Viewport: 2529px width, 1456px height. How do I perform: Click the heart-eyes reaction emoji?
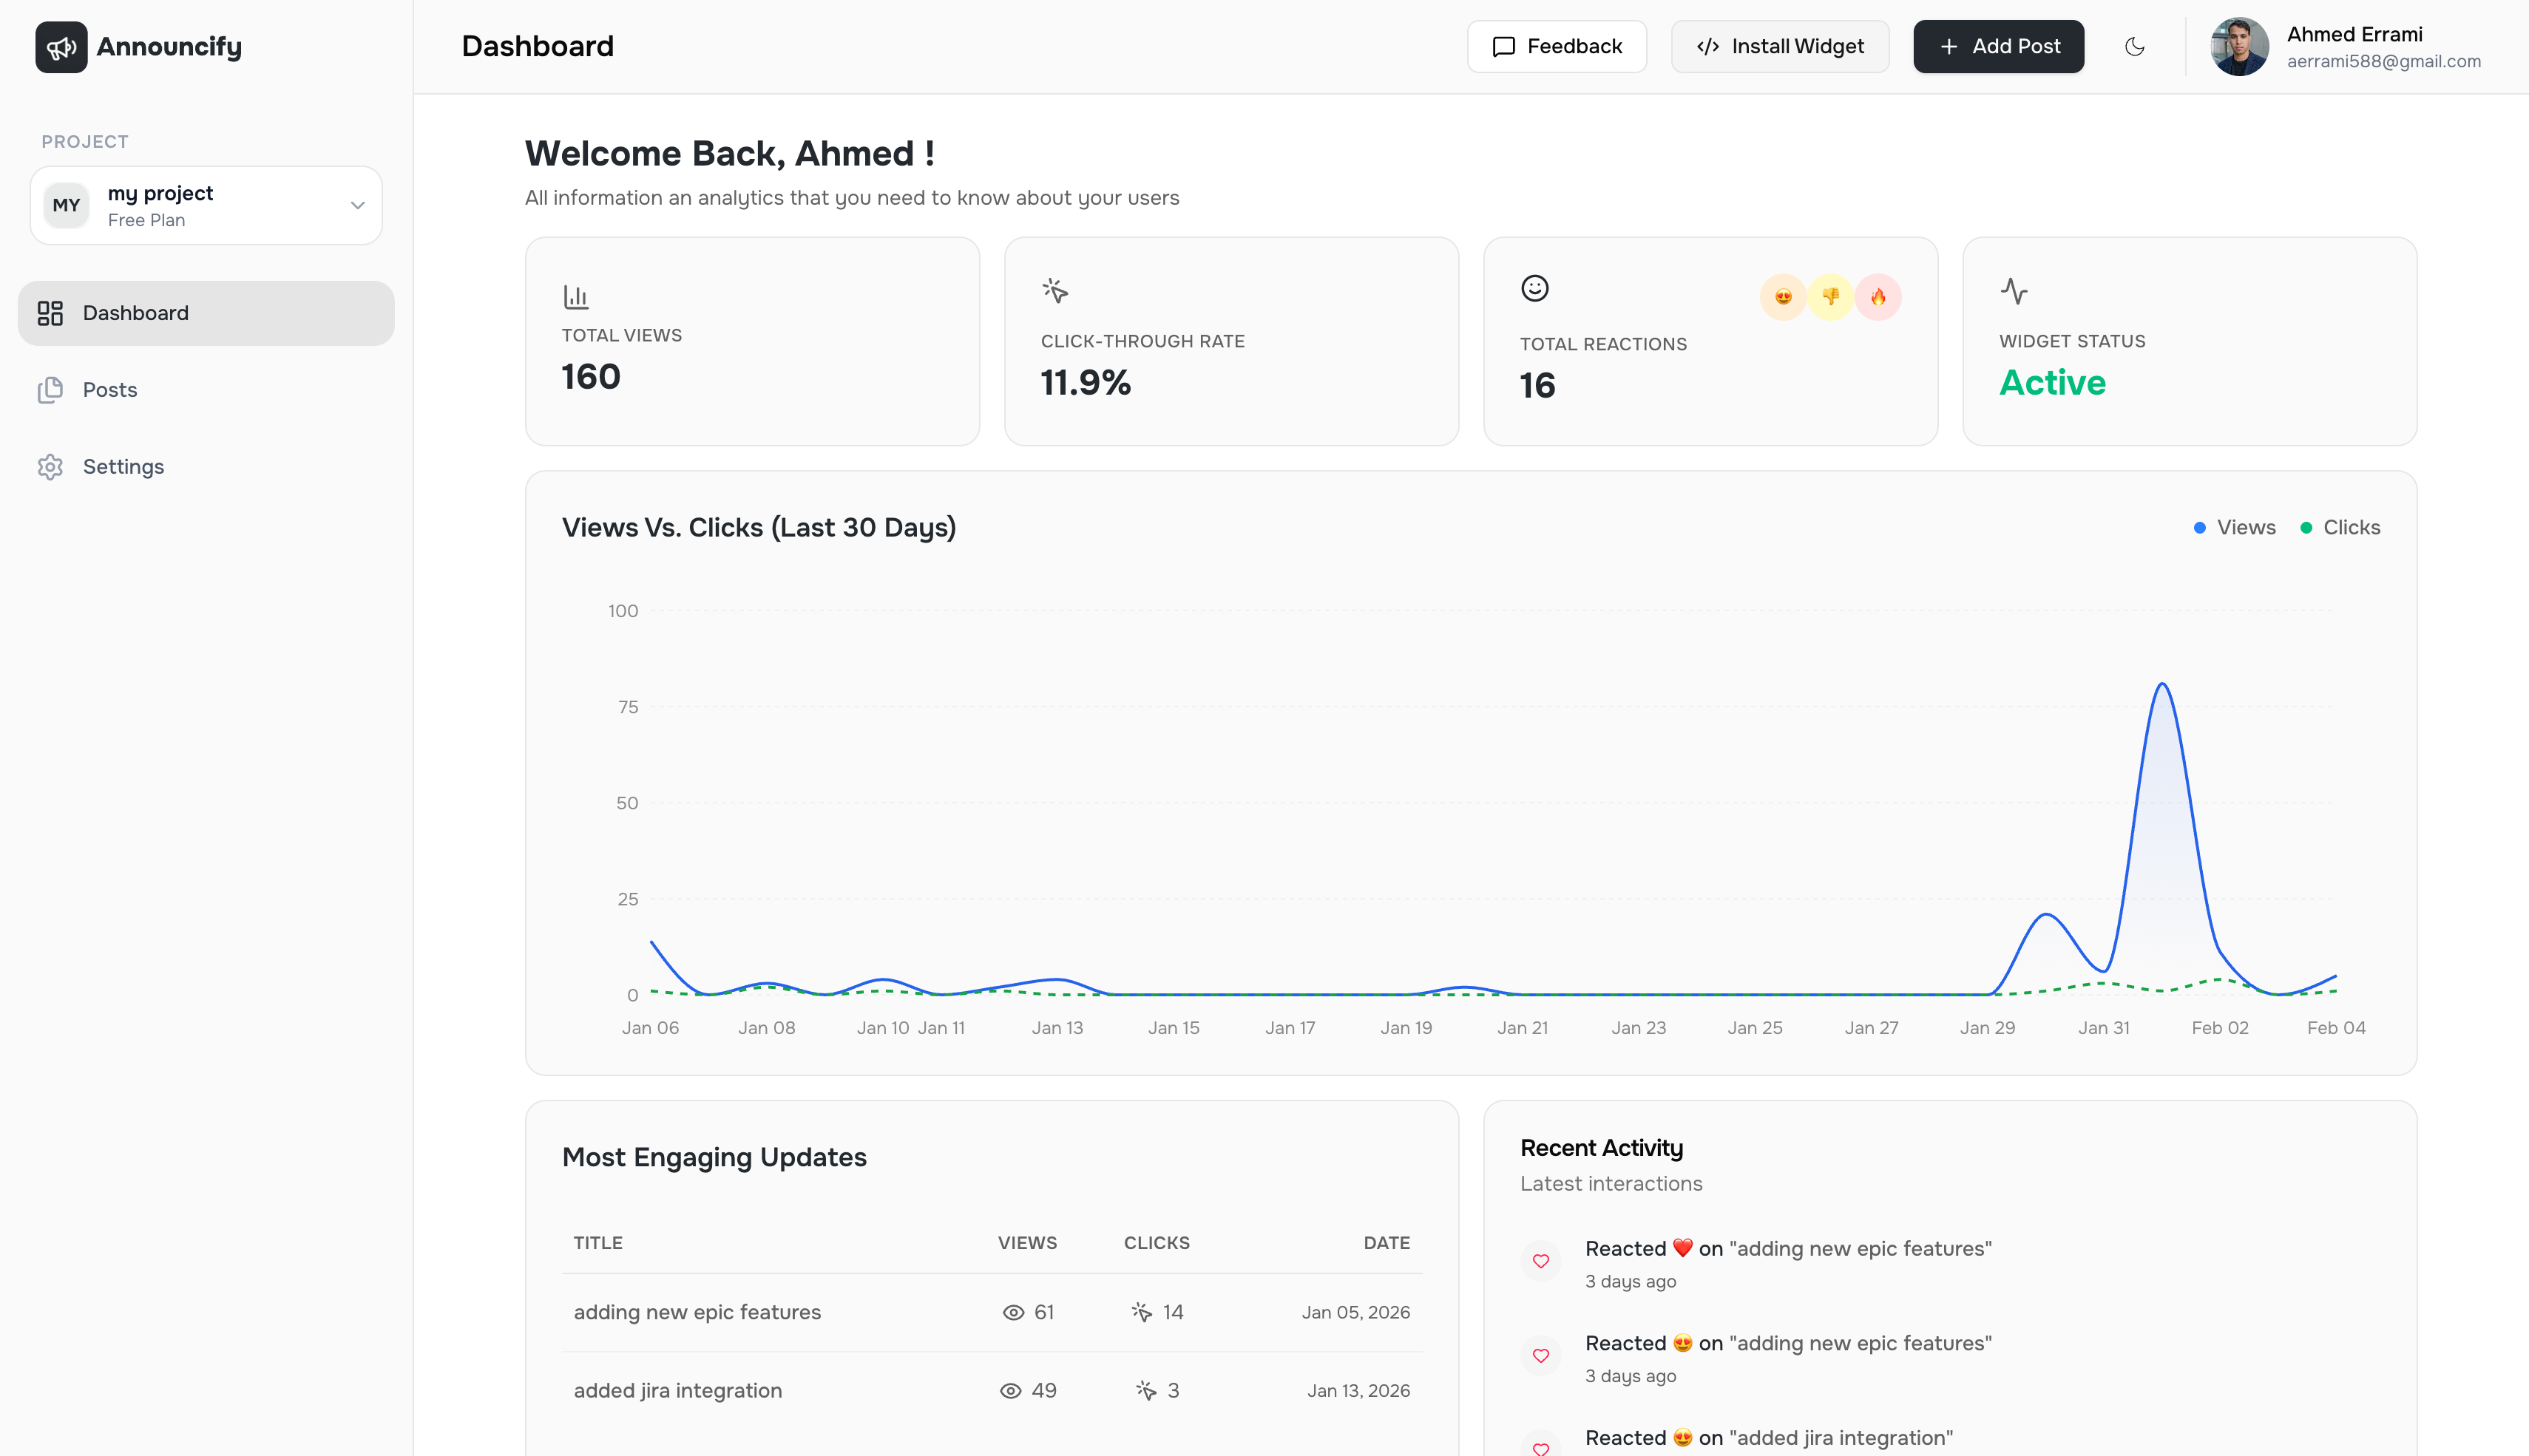pos(1784,297)
